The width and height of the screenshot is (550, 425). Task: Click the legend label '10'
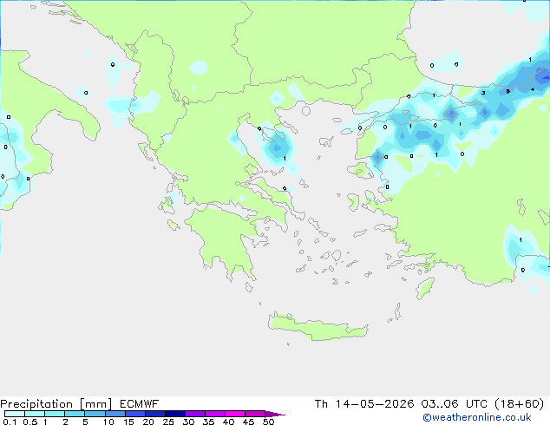coord(108,422)
